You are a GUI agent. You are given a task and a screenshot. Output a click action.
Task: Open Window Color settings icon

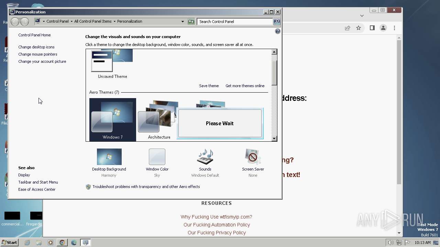tap(157, 157)
